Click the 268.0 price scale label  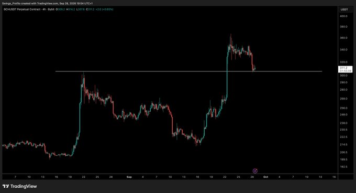(x=343, y=99)
